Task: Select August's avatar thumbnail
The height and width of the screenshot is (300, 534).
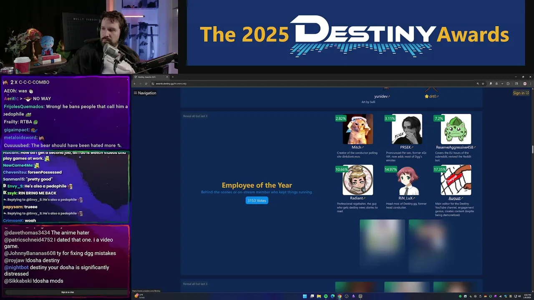Action: pos(456,180)
